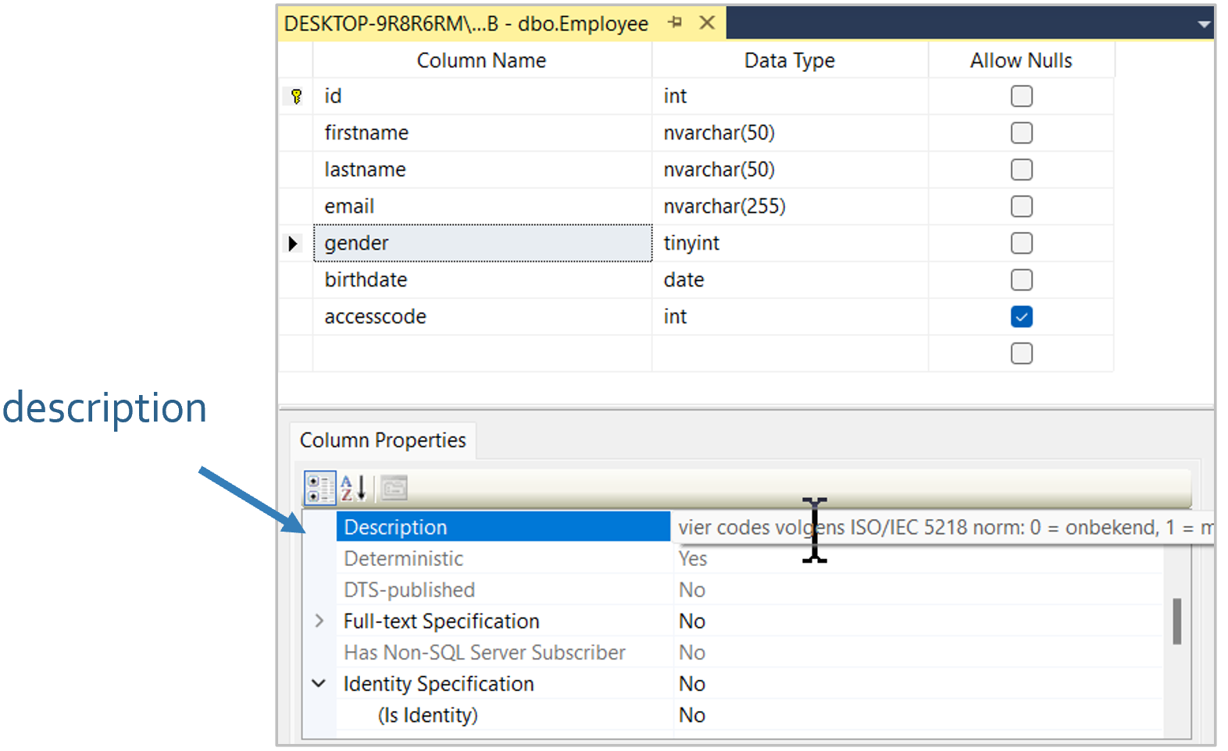Toggle Allow Nulls for the birthdate column

point(1021,280)
